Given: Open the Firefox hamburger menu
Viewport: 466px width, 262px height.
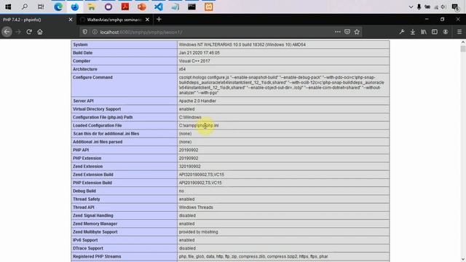Looking at the screenshot, I should [459, 32].
